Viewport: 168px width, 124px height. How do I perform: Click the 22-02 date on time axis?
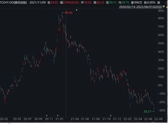[x=128, y=119]
